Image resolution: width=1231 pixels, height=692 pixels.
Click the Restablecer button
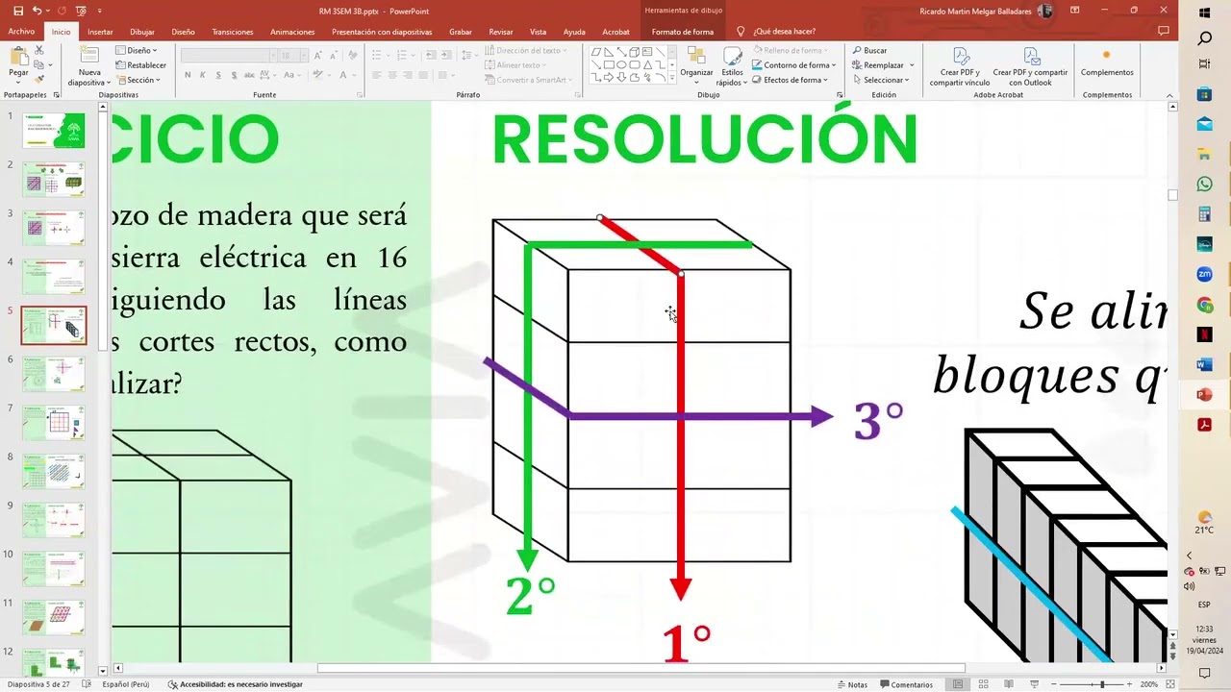[x=140, y=65]
